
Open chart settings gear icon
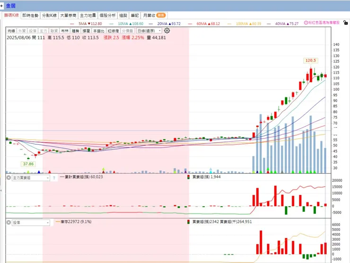167,31
